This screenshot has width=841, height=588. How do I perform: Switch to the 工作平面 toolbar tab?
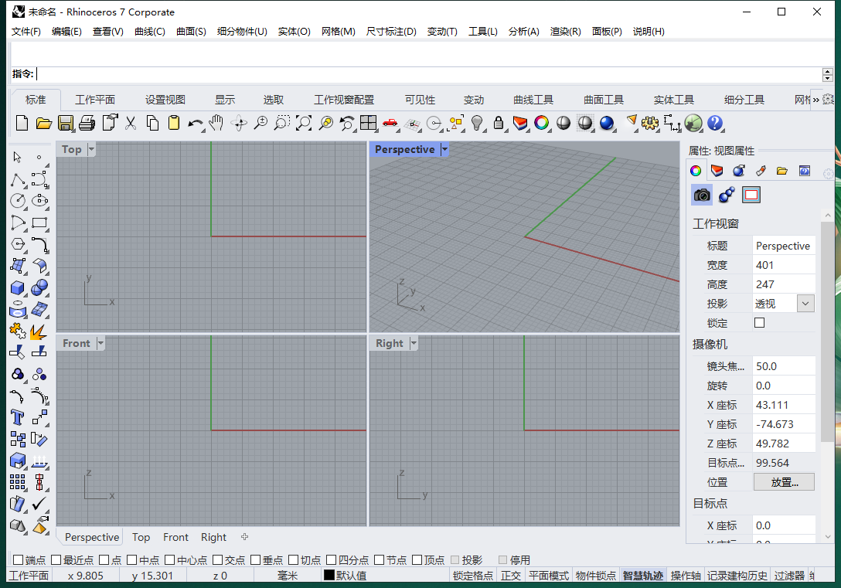point(95,100)
